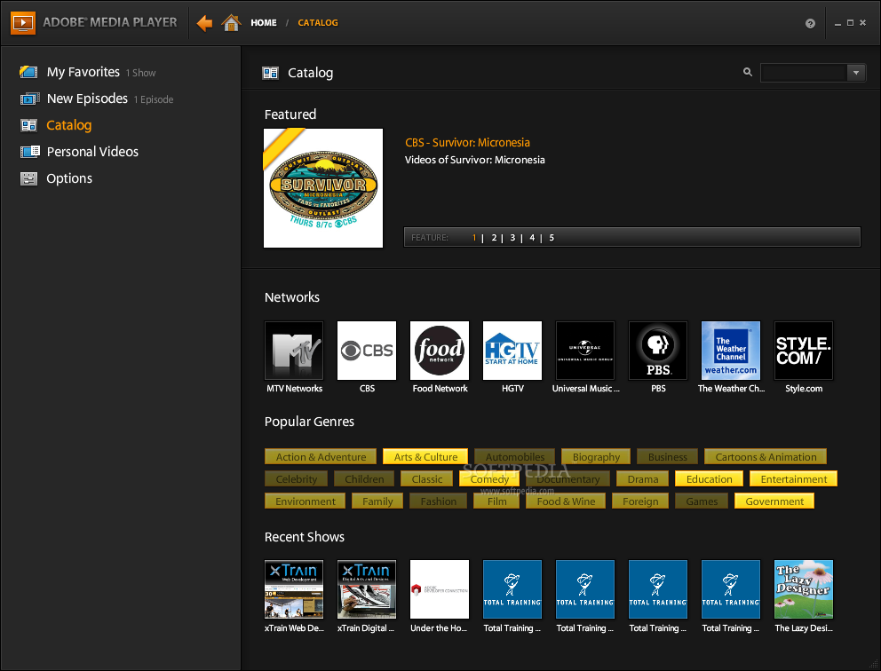Open the help question mark icon
881x671 pixels.
pyautogui.click(x=810, y=23)
